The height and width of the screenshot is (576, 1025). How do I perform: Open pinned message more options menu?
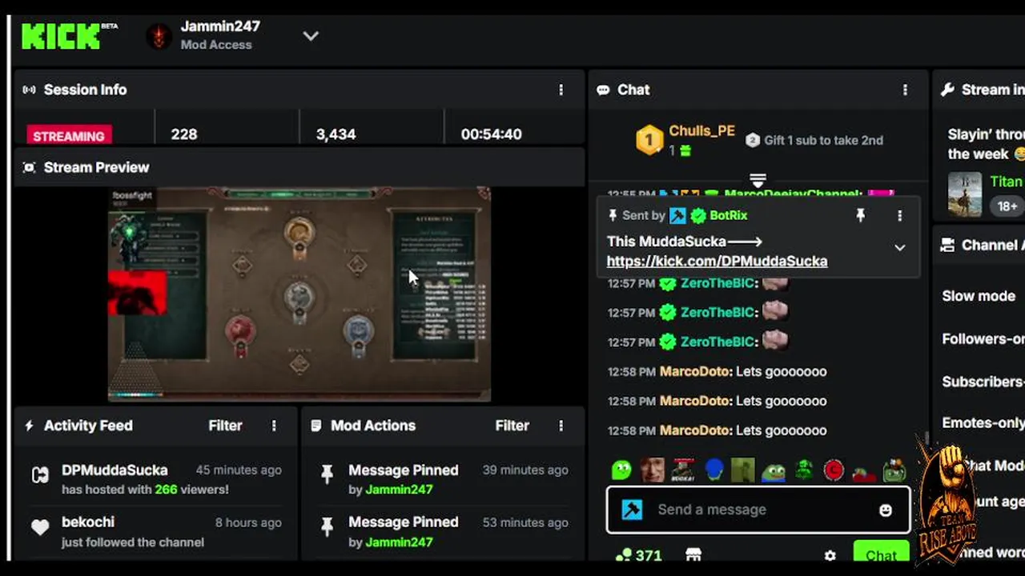pyautogui.click(x=899, y=215)
